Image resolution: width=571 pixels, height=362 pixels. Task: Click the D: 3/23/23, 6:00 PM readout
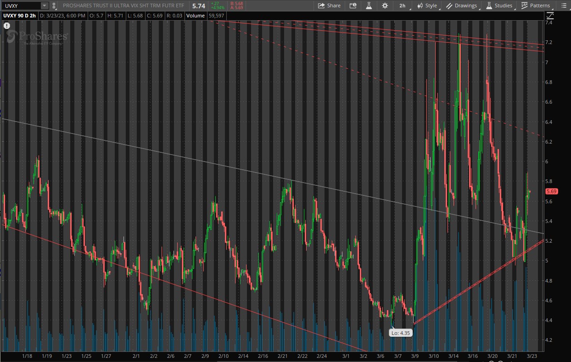point(63,15)
